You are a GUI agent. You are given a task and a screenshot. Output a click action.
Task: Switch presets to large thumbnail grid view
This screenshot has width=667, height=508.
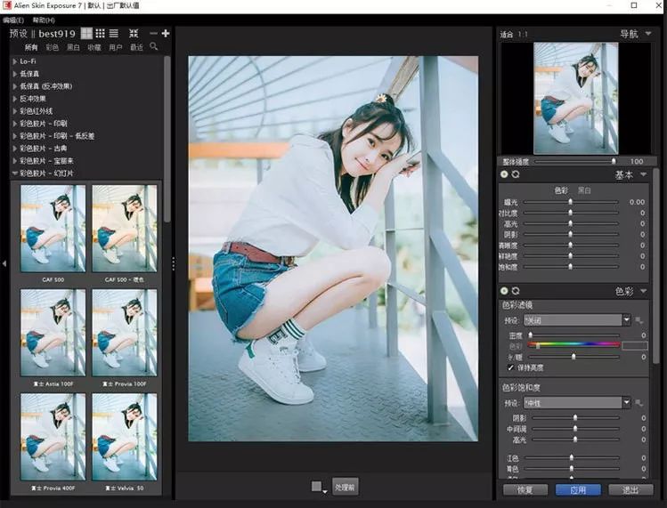point(86,34)
